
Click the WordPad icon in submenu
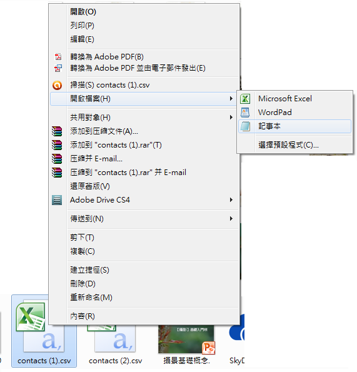(245, 113)
